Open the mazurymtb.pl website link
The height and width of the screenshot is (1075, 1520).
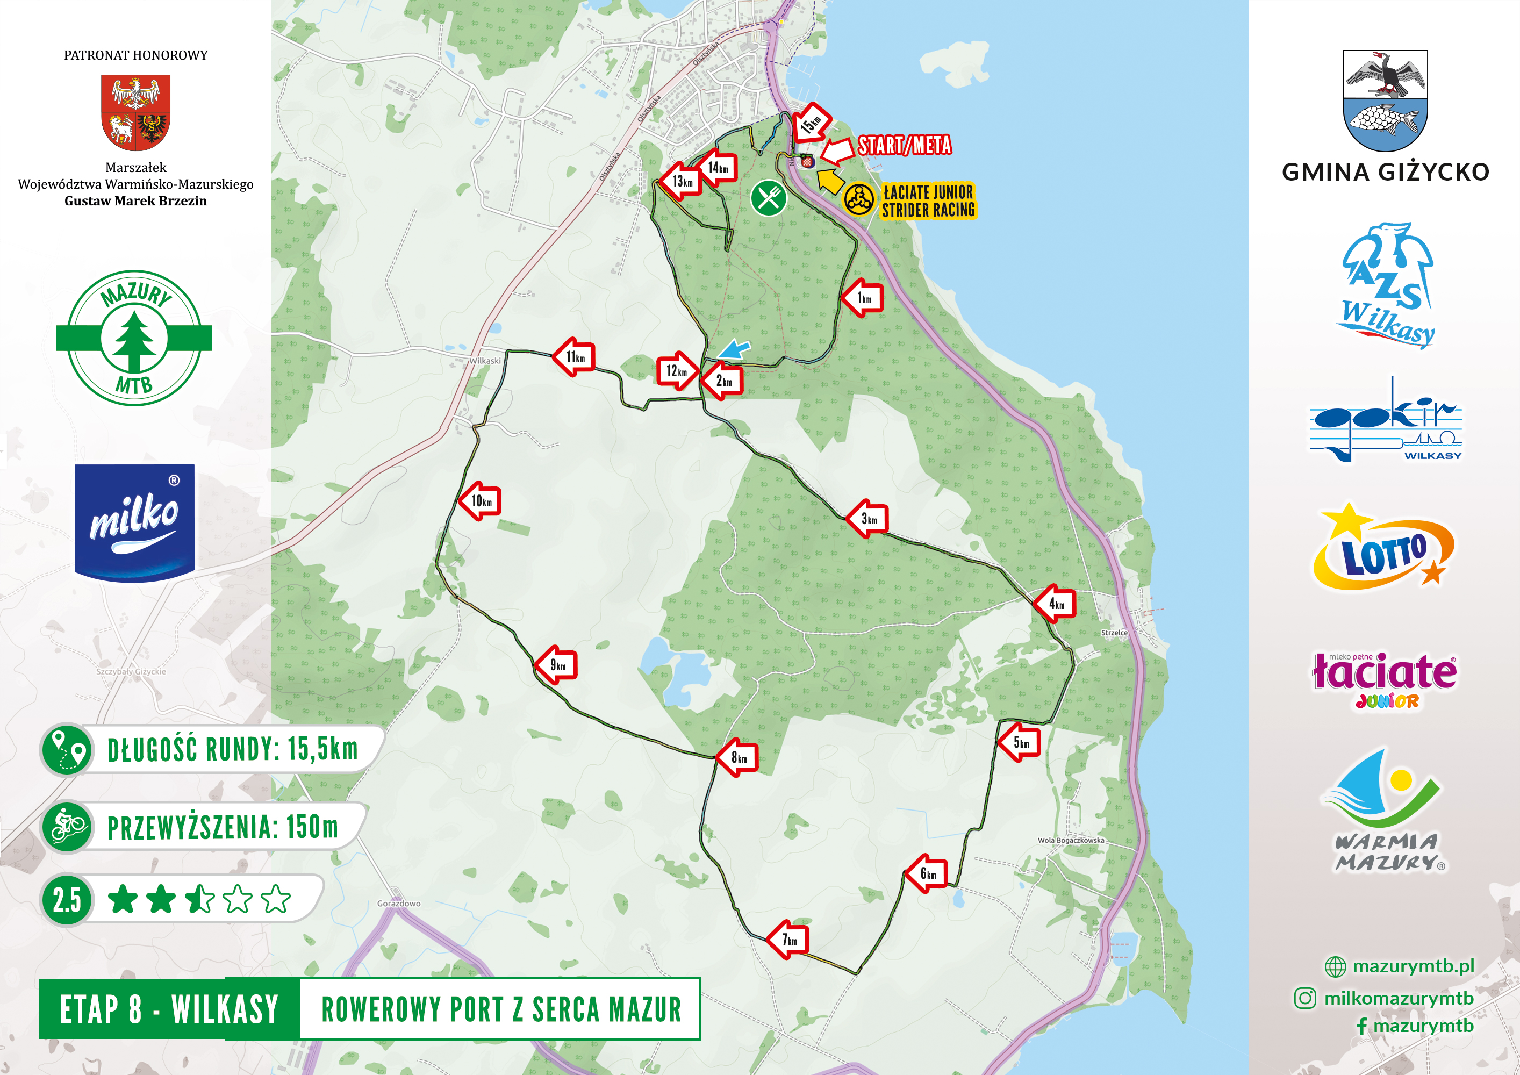[x=1412, y=966]
